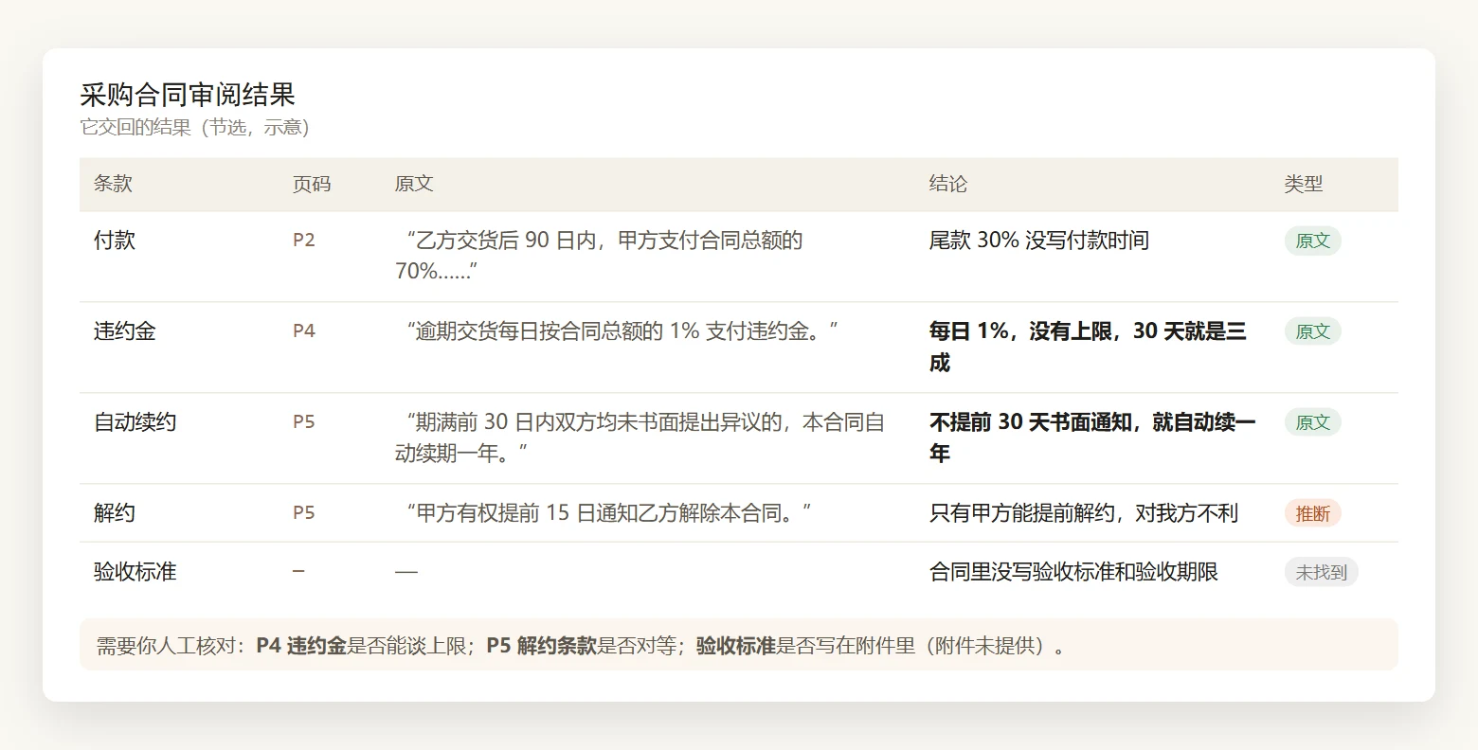The image size is (1478, 750).
Task: Click the 原文 column header
Action: pos(414,184)
